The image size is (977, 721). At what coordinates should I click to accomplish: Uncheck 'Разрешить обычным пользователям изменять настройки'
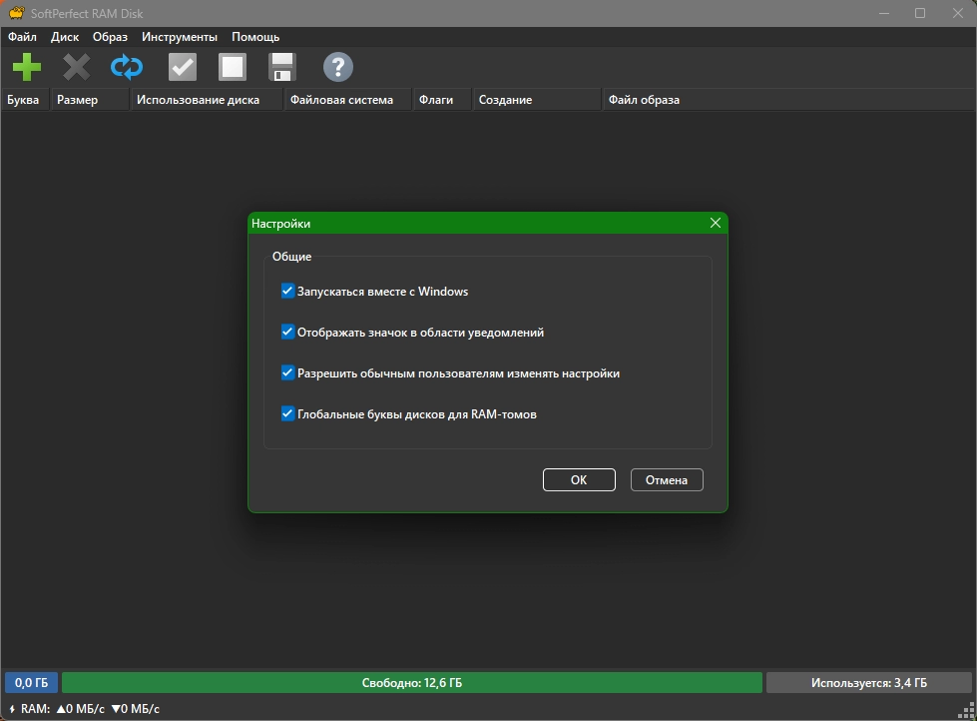pyautogui.click(x=288, y=373)
